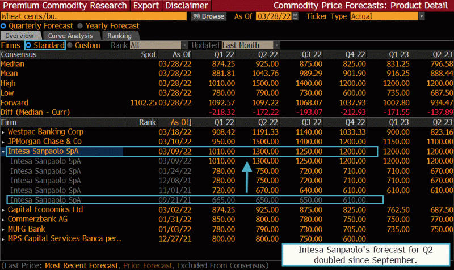The image size is (454, 270).
Task: Expand the Capital Economics Ltd row
Action: (3, 209)
